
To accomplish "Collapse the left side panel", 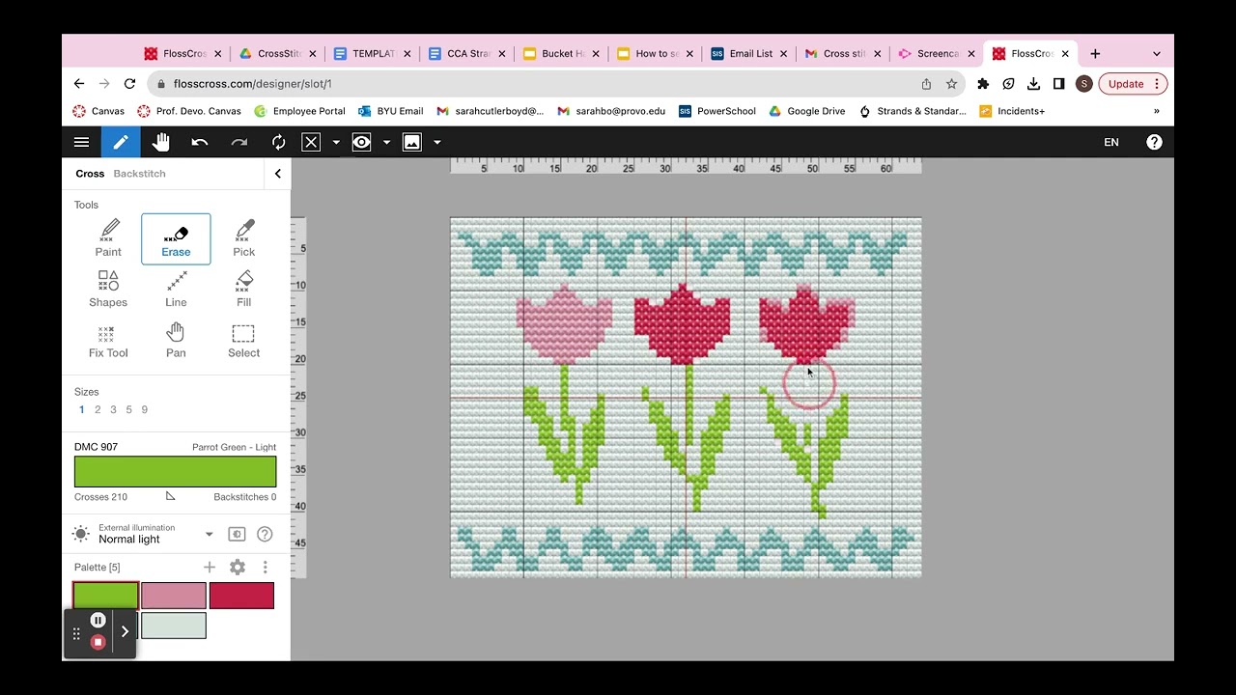I will 277,174.
